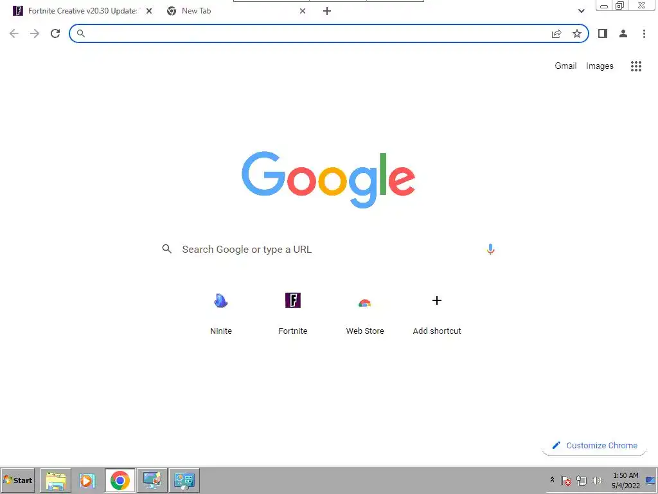Open the monitor app in taskbar
This screenshot has height=494, width=658.
(152, 480)
